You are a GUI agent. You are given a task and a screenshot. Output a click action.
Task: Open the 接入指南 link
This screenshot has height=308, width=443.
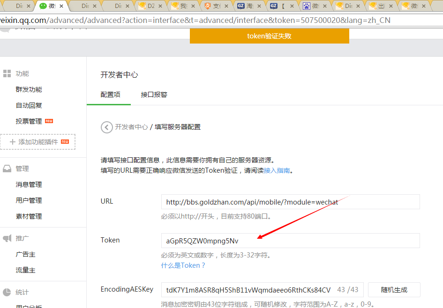[277, 170]
